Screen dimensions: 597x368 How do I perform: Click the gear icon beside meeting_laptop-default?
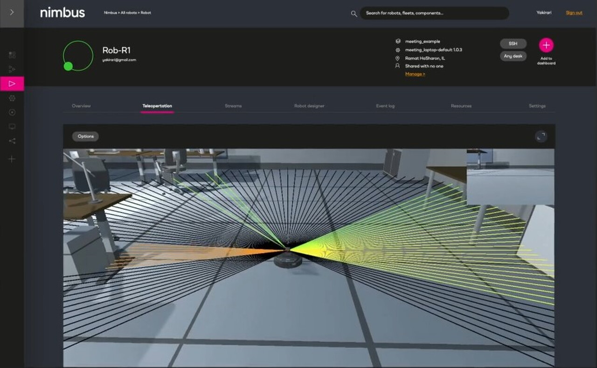click(x=397, y=49)
